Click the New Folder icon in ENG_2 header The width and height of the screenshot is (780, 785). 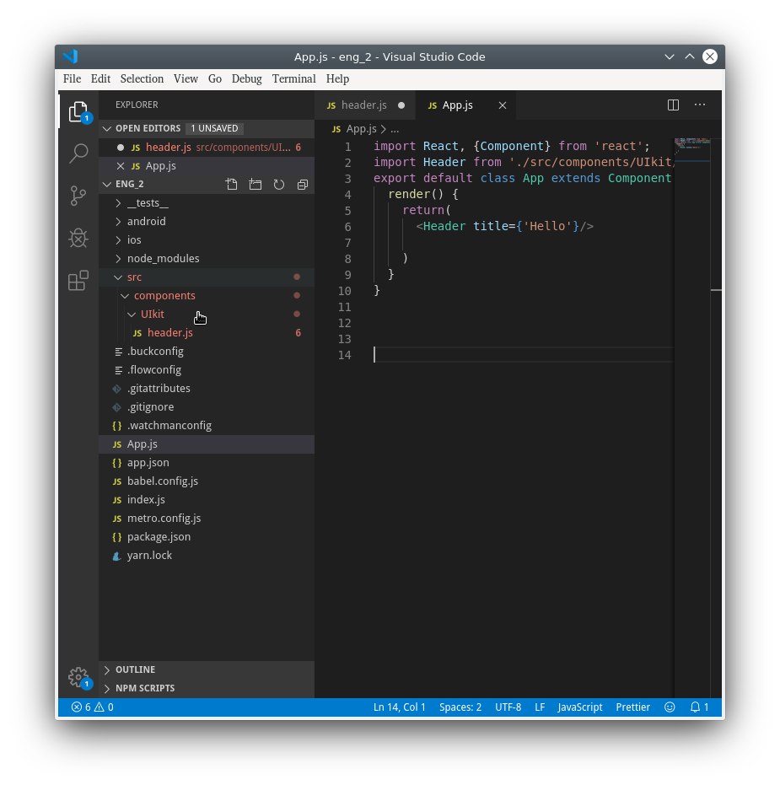click(x=256, y=184)
